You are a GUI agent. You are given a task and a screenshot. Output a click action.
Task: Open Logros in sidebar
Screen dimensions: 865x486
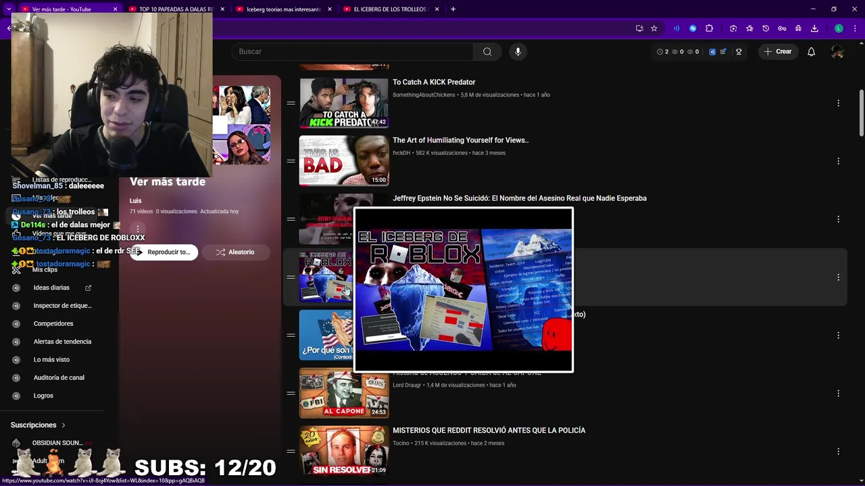(43, 396)
